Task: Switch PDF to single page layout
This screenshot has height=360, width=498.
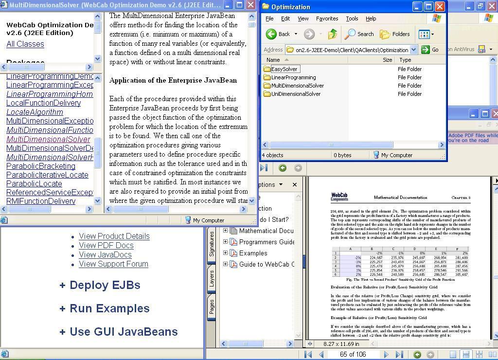Action: pos(453,354)
